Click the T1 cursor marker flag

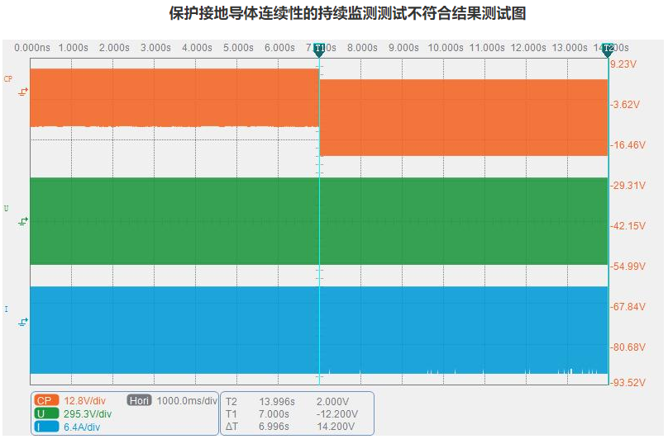pos(319,49)
